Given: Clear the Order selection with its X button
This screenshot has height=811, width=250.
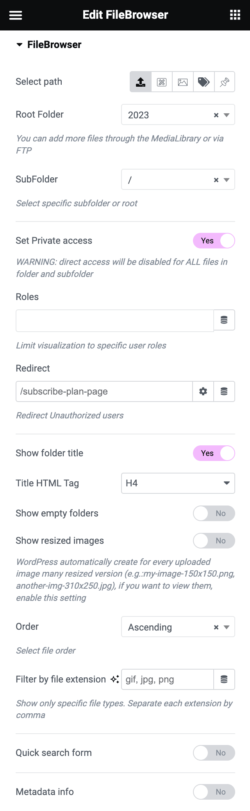Looking at the screenshot, I should click(216, 627).
